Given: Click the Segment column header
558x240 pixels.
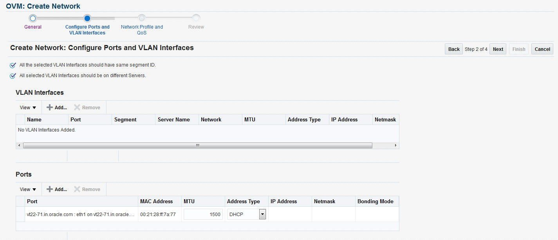Looking at the screenshot, I should [x=134, y=120].
